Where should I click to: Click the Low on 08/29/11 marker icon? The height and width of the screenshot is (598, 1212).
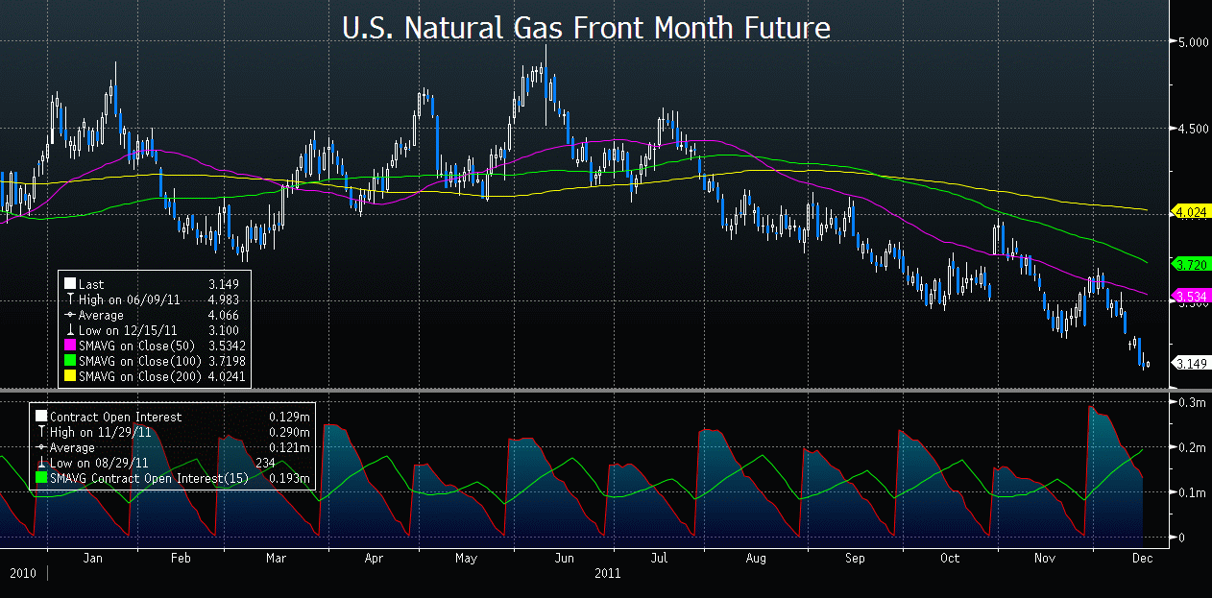(40, 464)
